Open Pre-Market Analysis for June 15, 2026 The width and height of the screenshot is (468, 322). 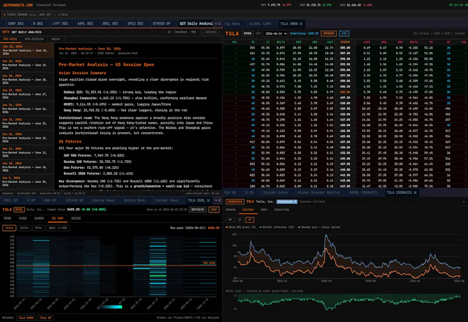click(x=27, y=123)
